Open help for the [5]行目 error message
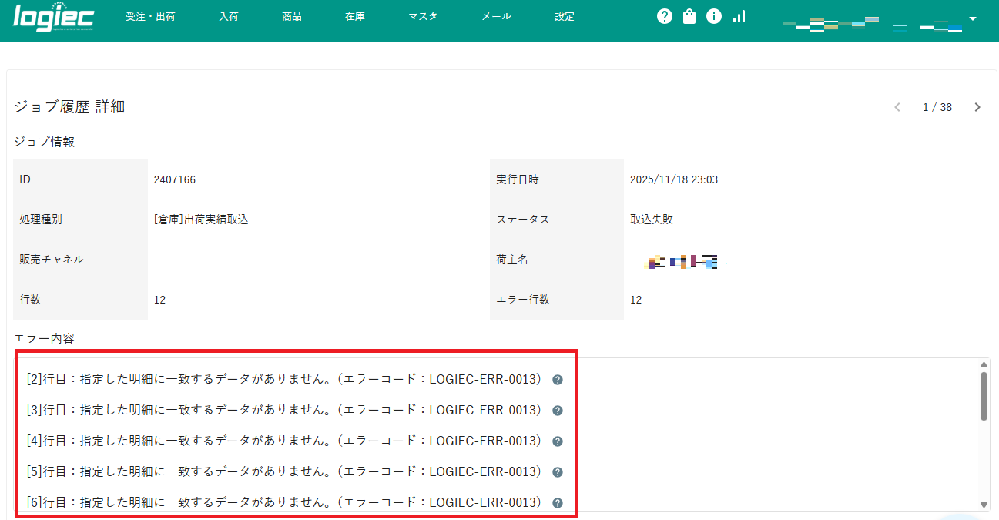 [x=557, y=472]
